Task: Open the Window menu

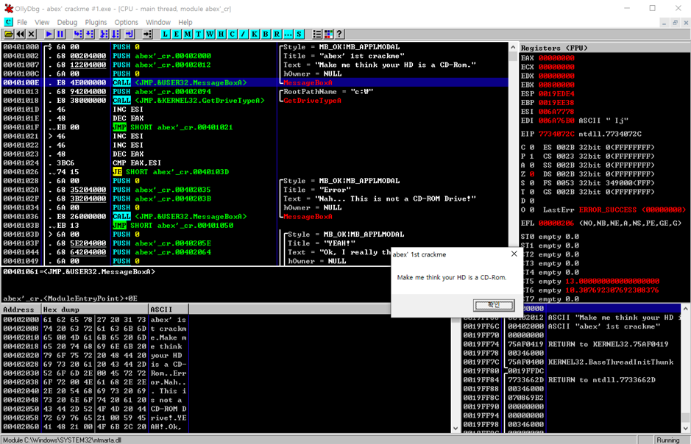Action: [158, 22]
